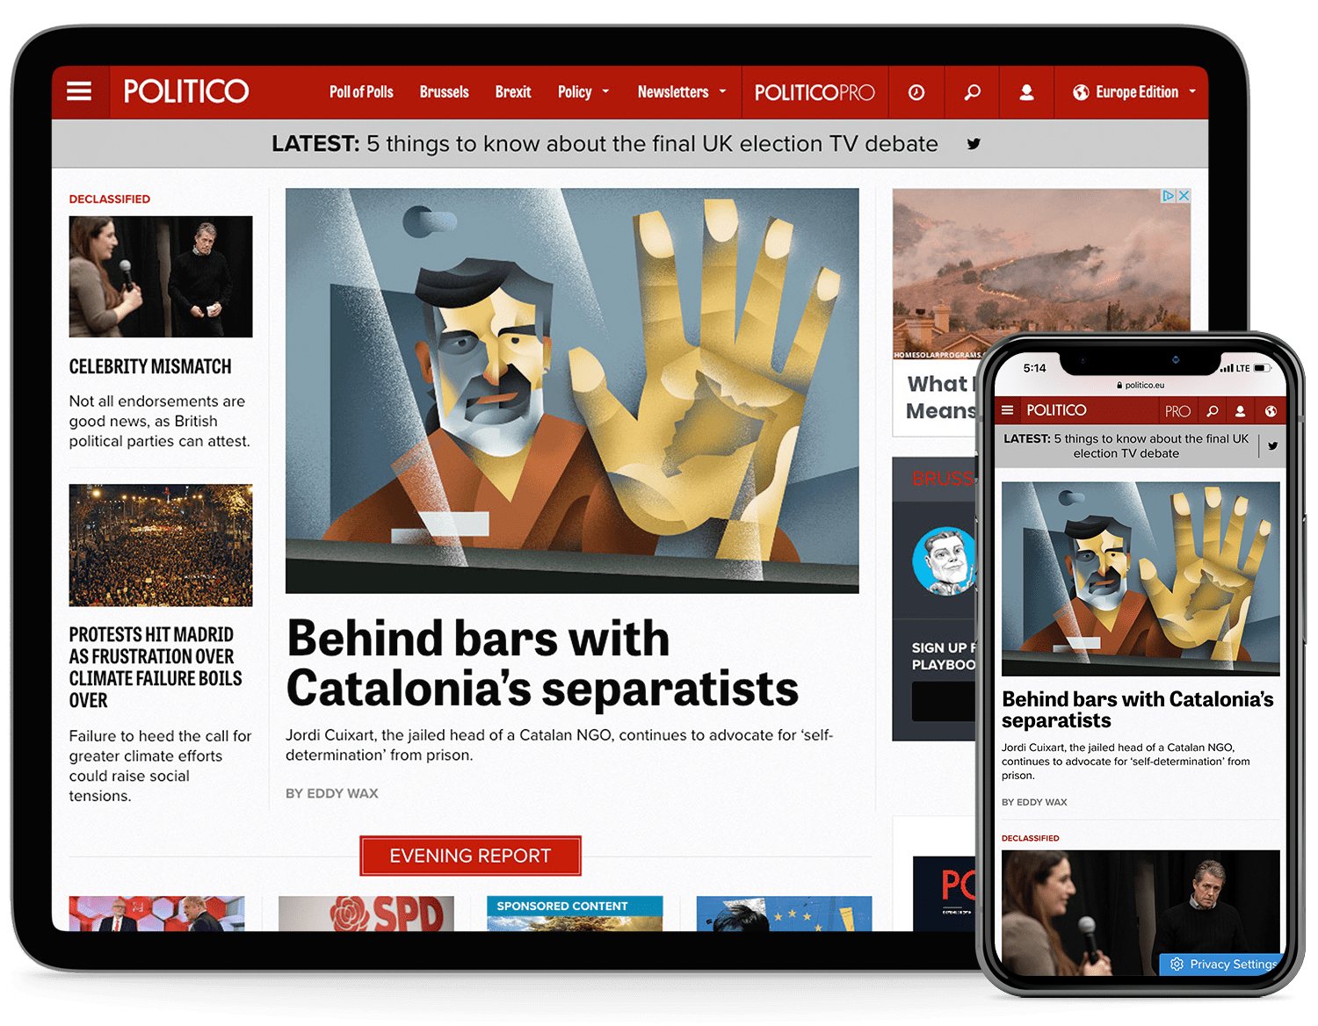
Task: Close the wildfire ad with the X
Action: [1184, 196]
